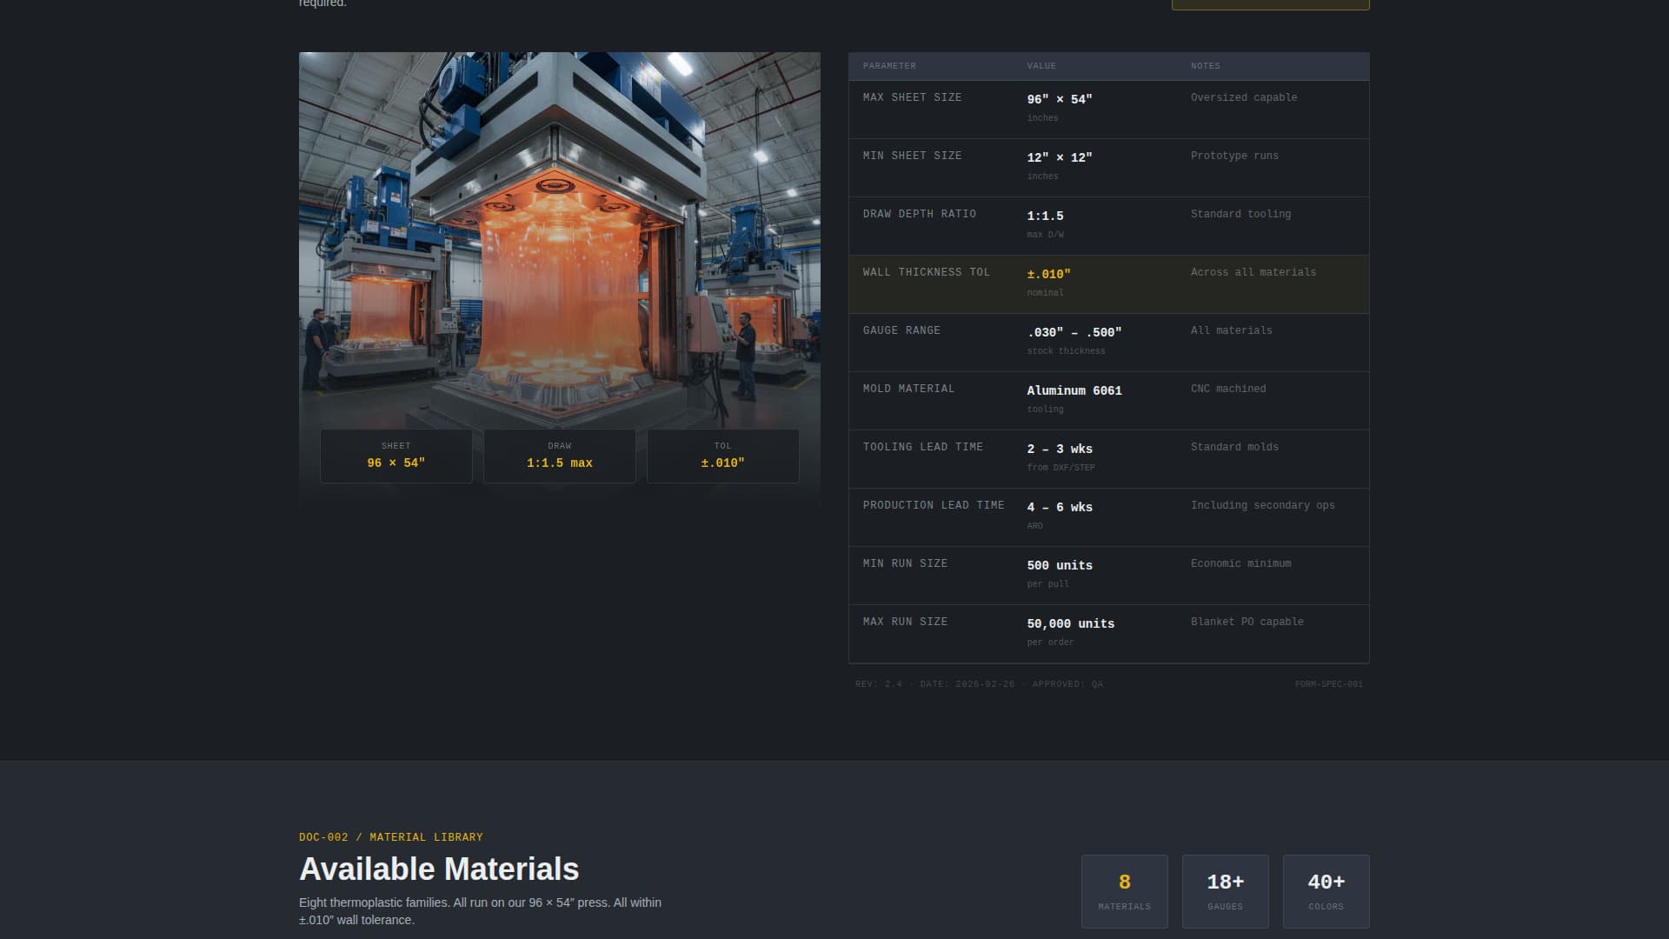Viewport: 1669px width, 939px height.
Task: Select the MIN RUN SIZE 500 units row
Action: pos(1108,573)
